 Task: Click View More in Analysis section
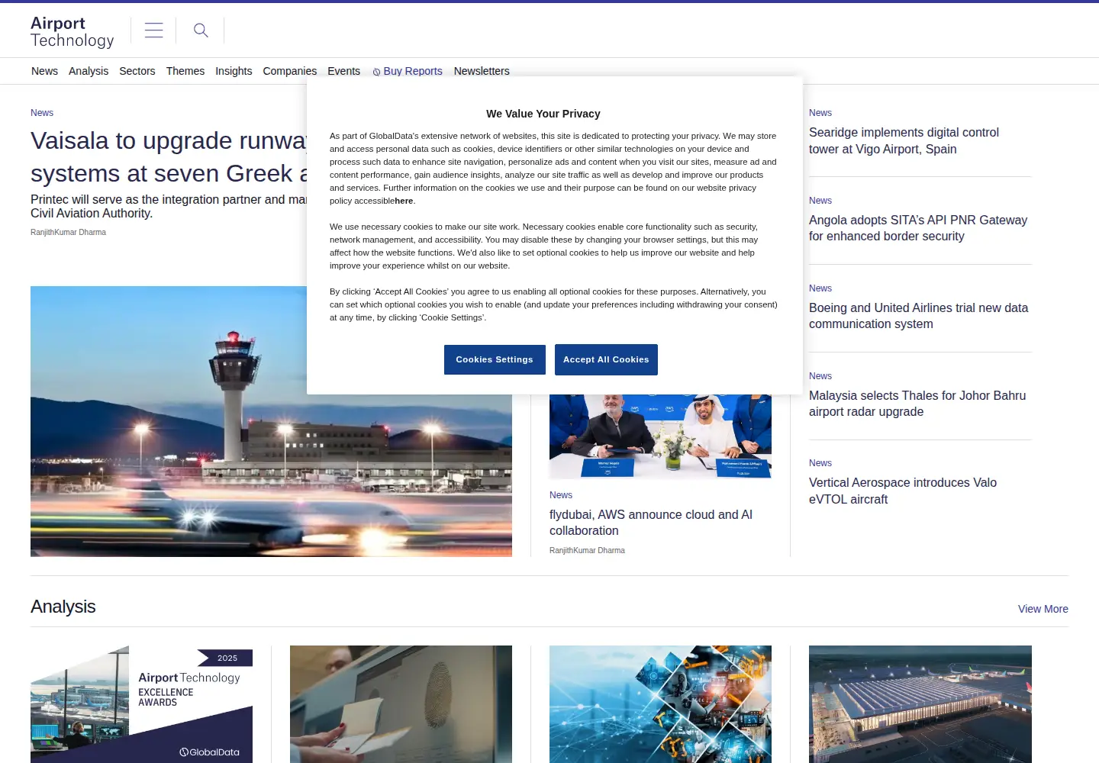click(x=1043, y=609)
